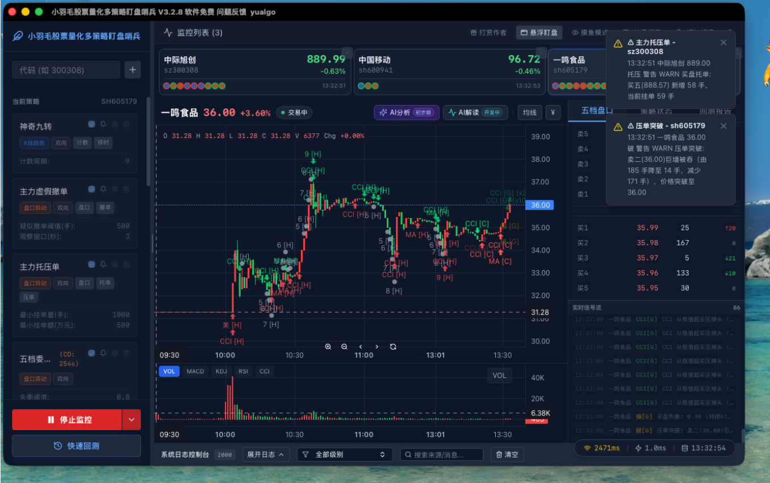Focus the 代码 stock code input field
Image resolution: width=770 pixels, height=483 pixels.
tap(66, 70)
